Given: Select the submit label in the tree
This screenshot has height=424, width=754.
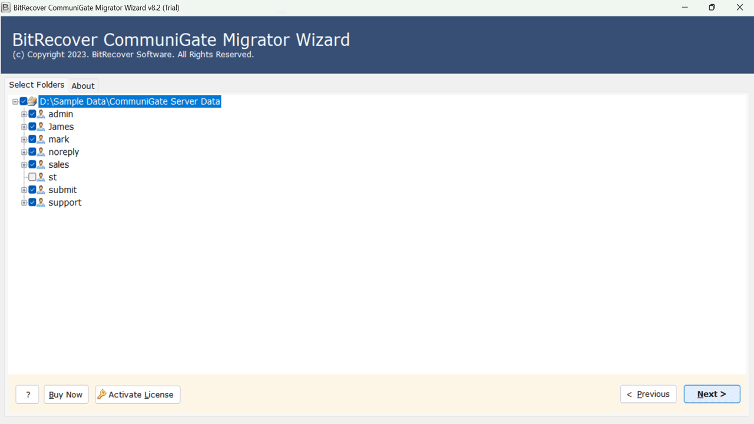Looking at the screenshot, I should [x=62, y=190].
